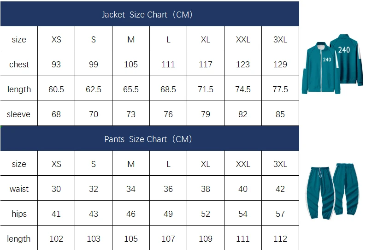Click the jacket 3XL size column header
366x250 pixels.
pyautogui.click(x=280, y=40)
